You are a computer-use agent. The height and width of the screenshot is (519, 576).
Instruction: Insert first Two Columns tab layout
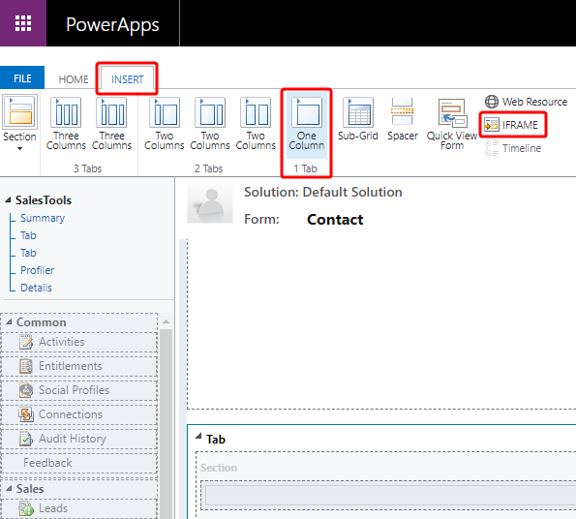[165, 123]
